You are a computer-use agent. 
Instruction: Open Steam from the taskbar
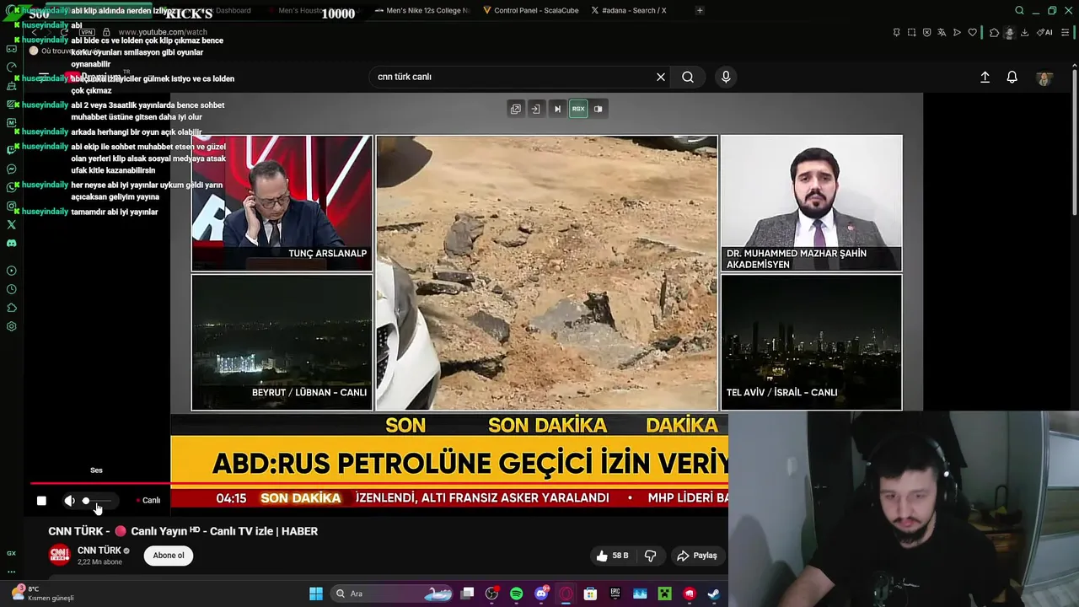click(713, 594)
